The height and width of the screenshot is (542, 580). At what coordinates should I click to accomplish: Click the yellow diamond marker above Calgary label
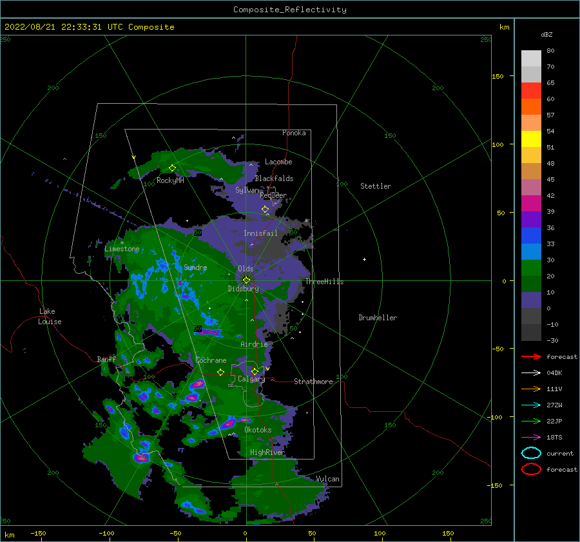click(255, 371)
